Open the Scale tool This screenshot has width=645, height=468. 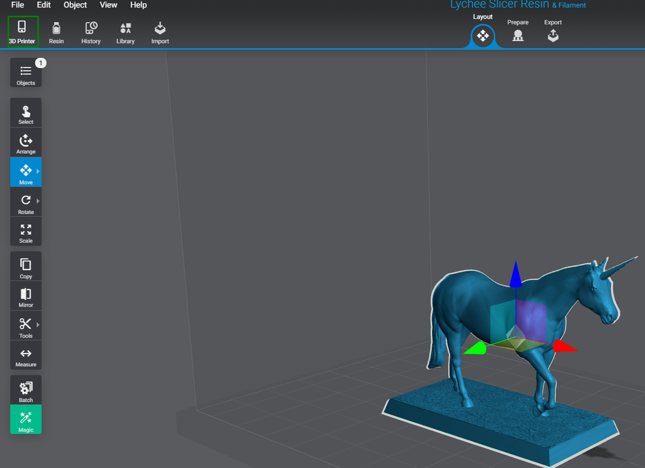(x=25, y=231)
